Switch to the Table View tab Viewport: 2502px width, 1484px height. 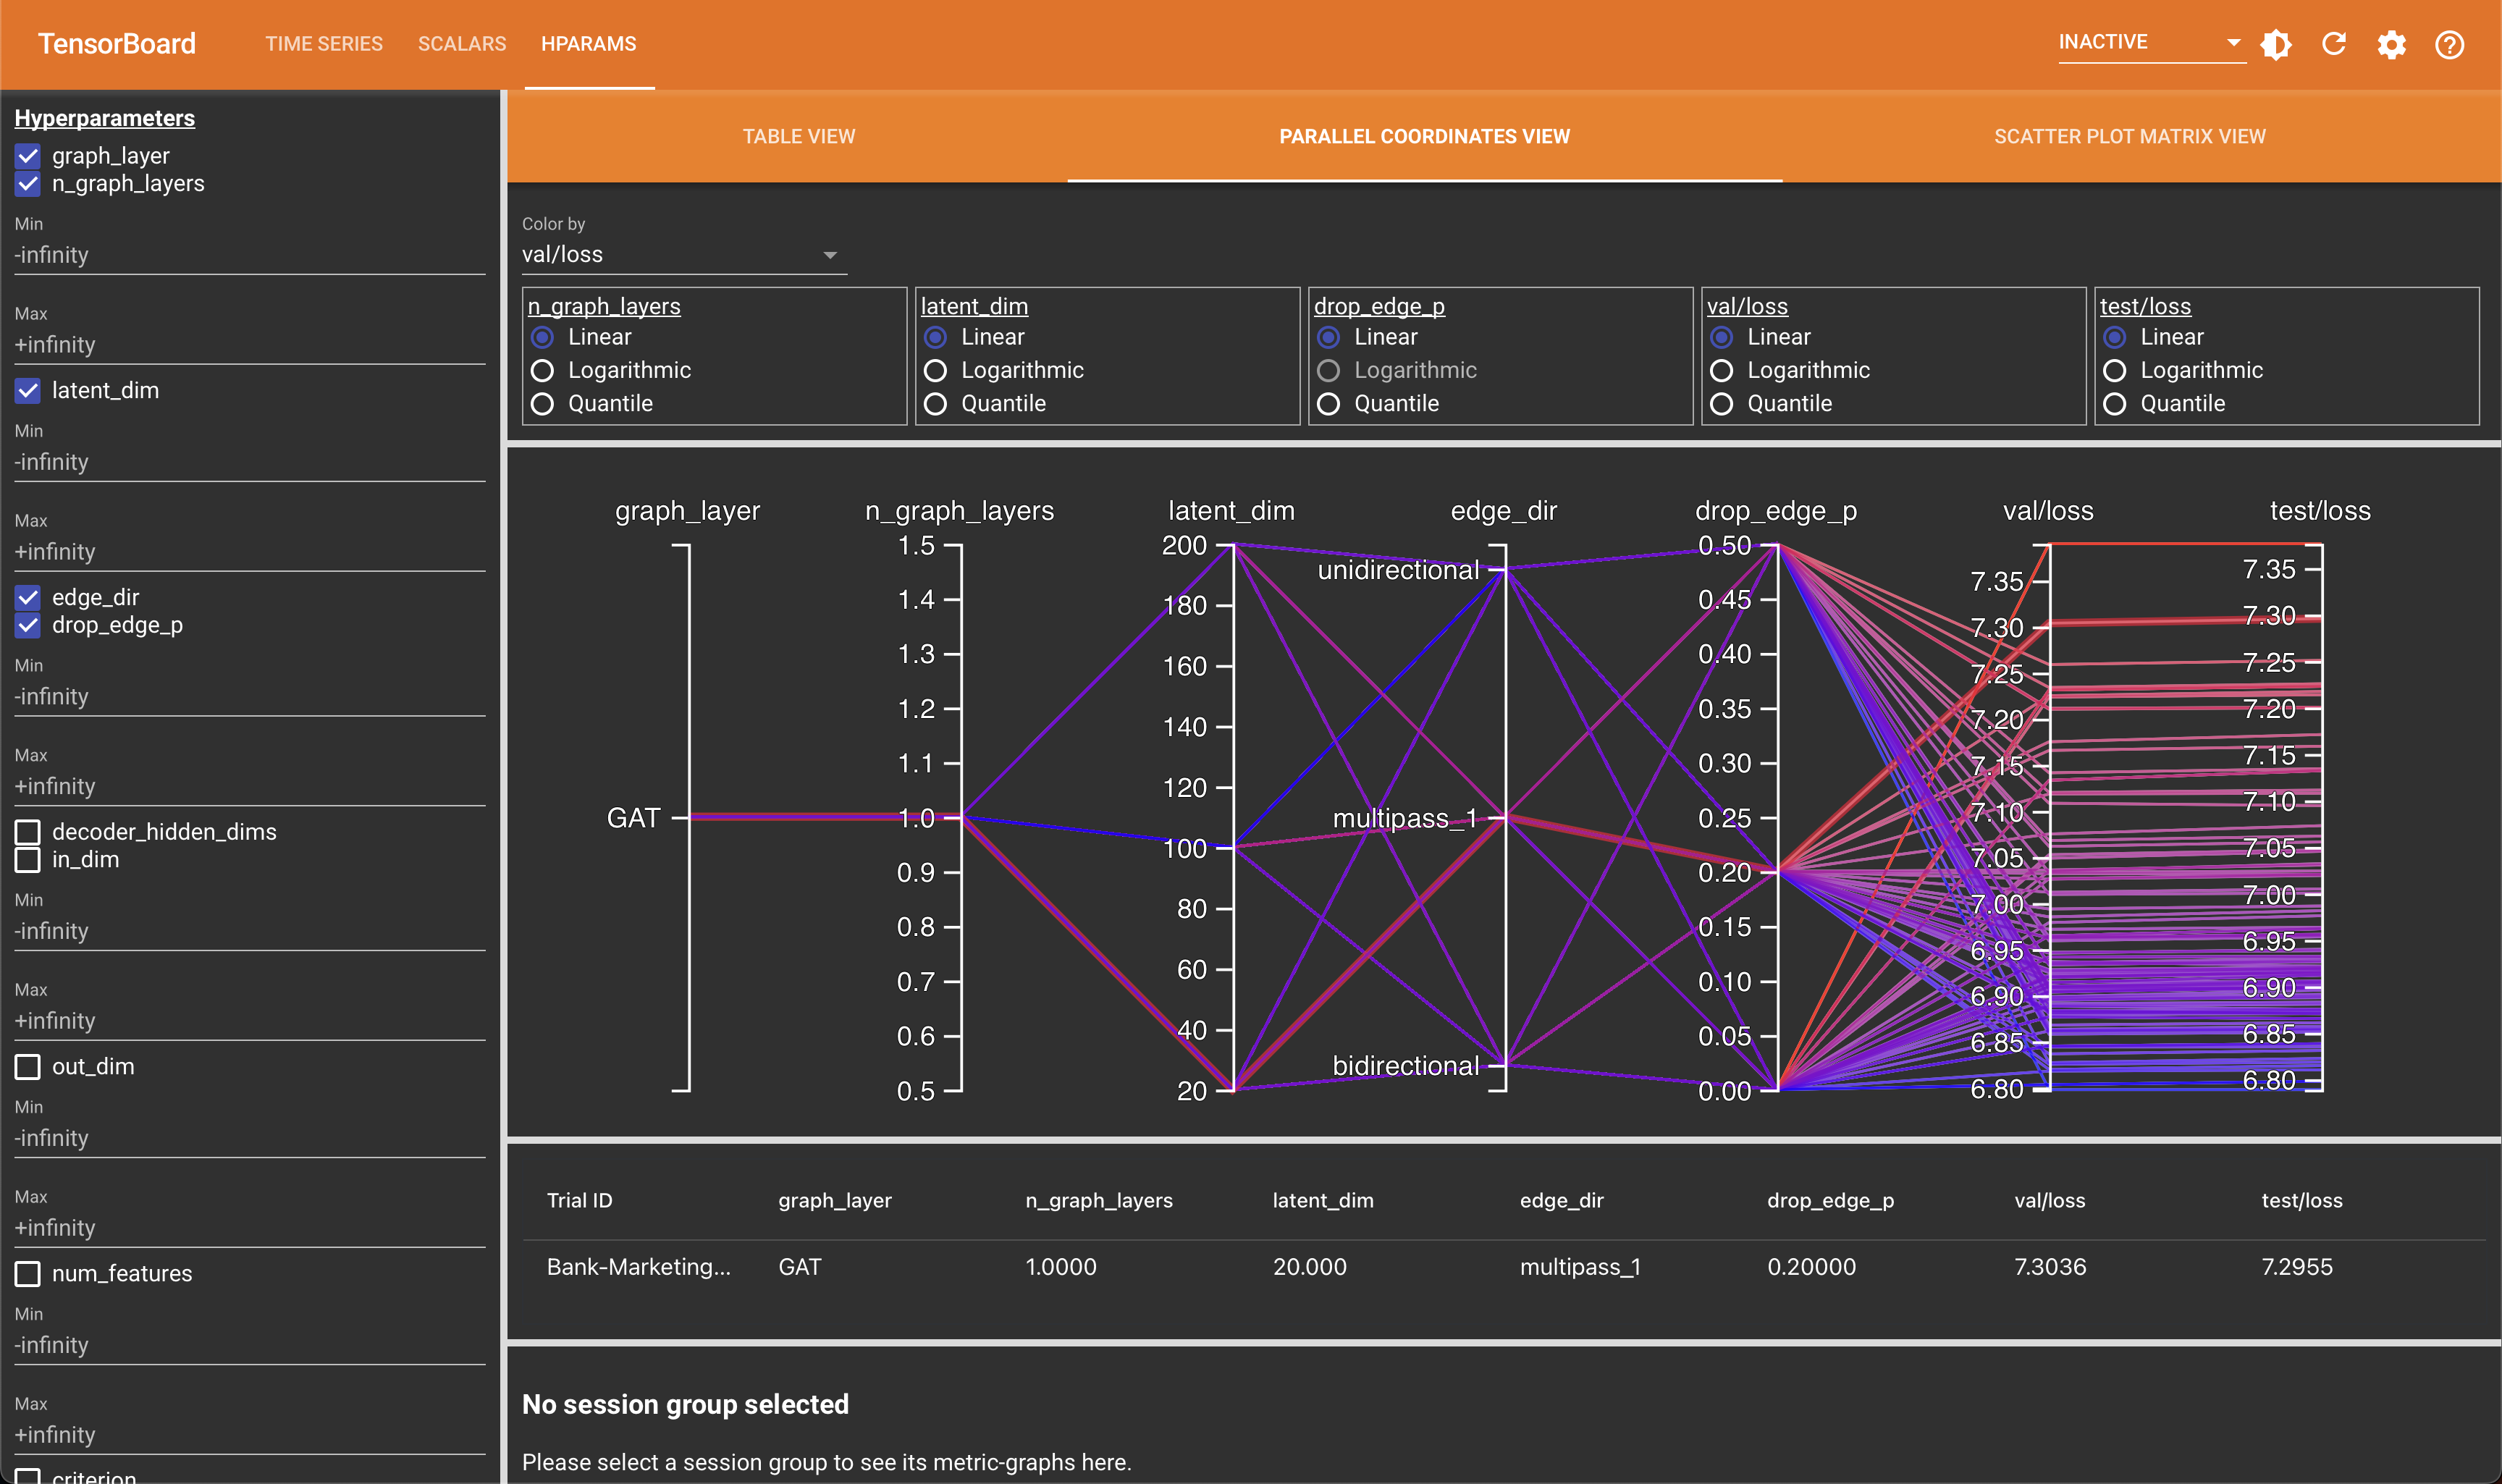[798, 137]
